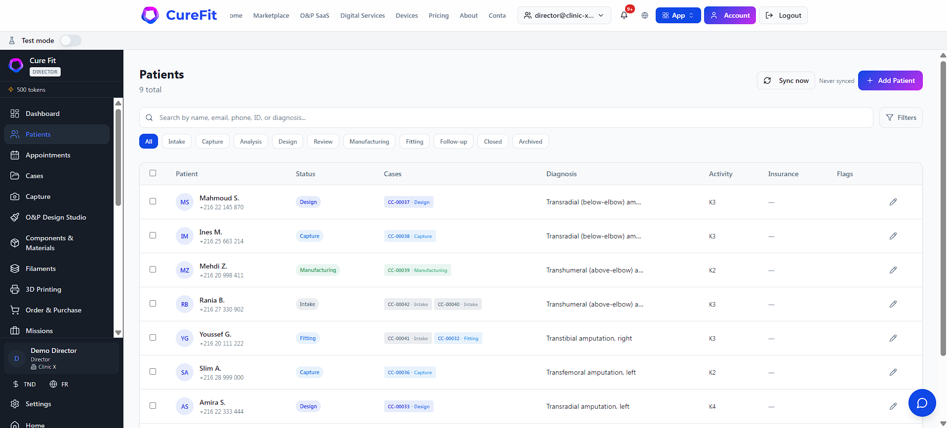
Task: Open the Filters panel
Action: tap(901, 117)
